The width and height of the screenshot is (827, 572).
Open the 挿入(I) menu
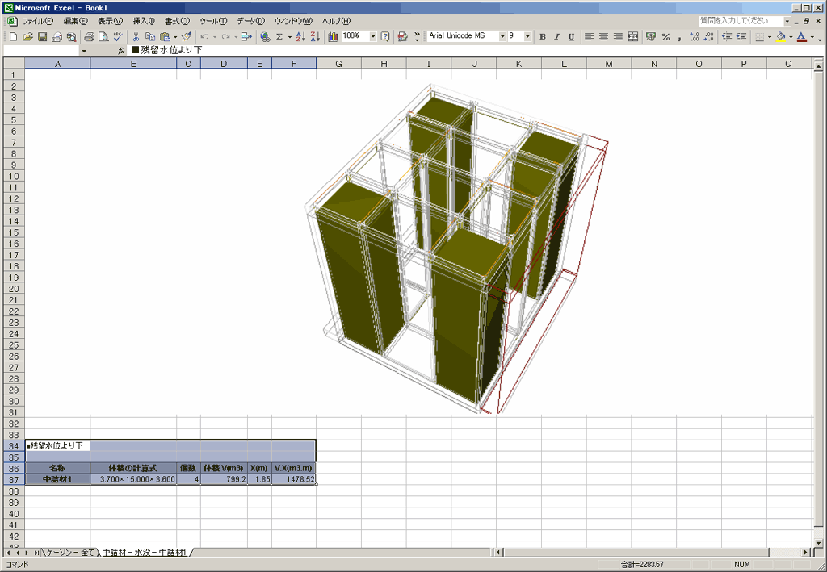pos(144,21)
